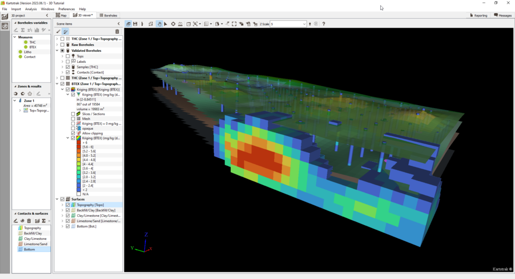Switch to the Boreholes tab
This screenshot has height=279, width=515.
click(109, 16)
